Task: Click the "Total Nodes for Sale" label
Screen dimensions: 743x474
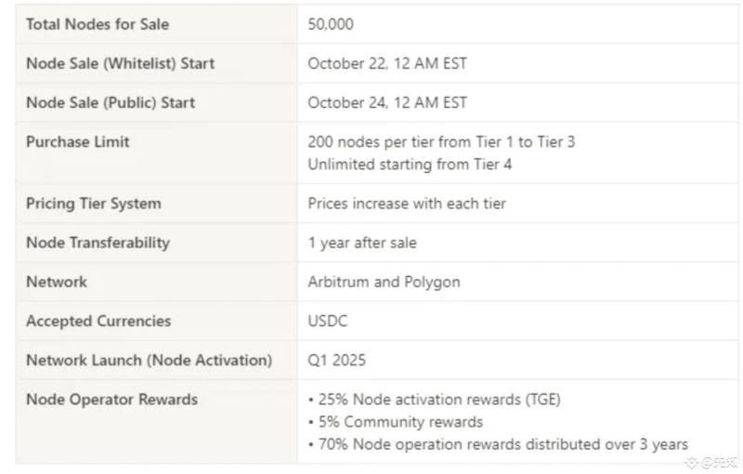Action: point(98,24)
